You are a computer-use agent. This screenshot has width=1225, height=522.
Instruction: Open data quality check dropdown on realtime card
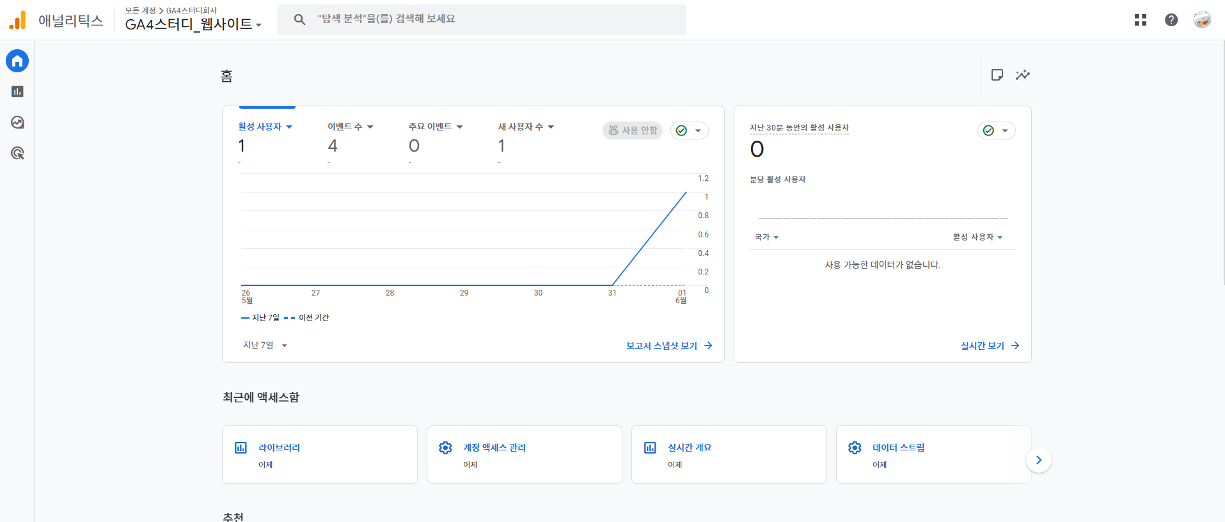click(x=996, y=130)
